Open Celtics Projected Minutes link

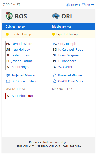tap(24, 75)
